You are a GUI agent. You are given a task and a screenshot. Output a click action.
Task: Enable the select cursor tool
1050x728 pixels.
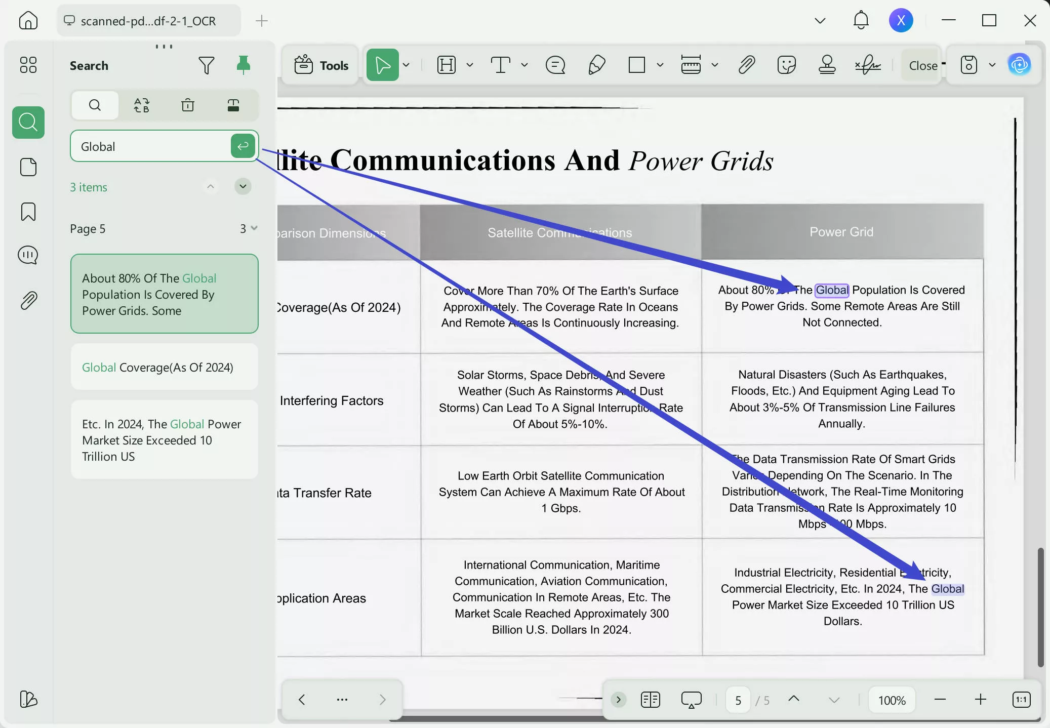tap(383, 65)
